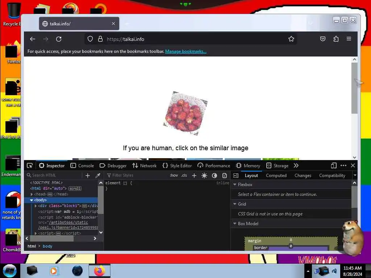The image size is (371, 278).
Task: Show more DevTools tools chevron
Action: 296,165
